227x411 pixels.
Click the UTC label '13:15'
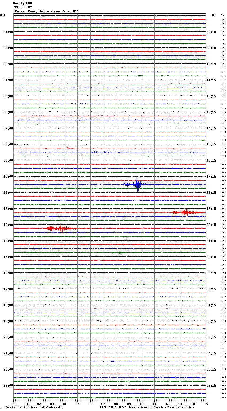211,112
